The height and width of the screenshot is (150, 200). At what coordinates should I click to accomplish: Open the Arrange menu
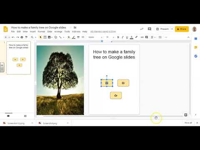tap(58, 32)
